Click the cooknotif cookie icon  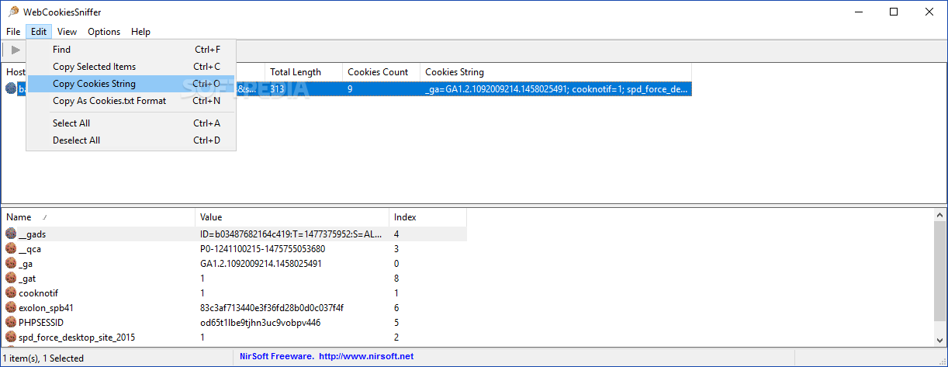tap(12, 293)
